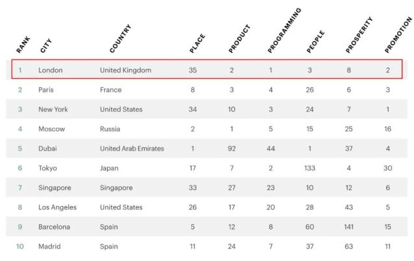Viewport: 414px width, 261px height.
Task: Click the RANK column header
Action: point(23,45)
